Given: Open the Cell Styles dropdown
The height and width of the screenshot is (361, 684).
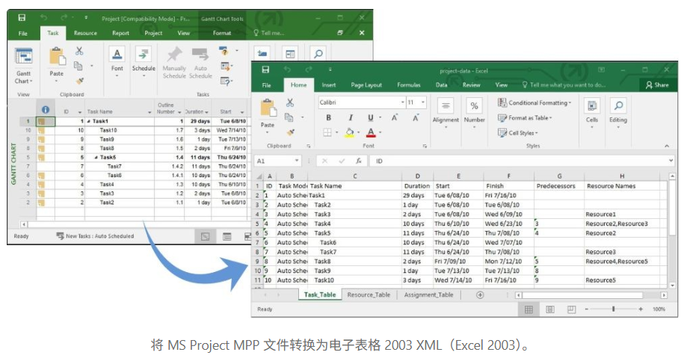Looking at the screenshot, I should [518, 132].
